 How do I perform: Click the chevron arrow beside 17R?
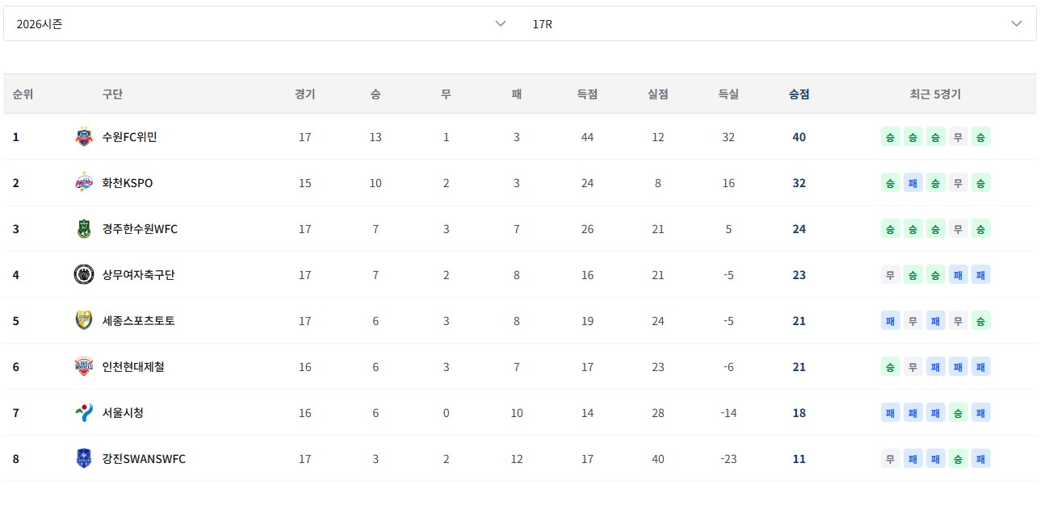(x=1017, y=24)
